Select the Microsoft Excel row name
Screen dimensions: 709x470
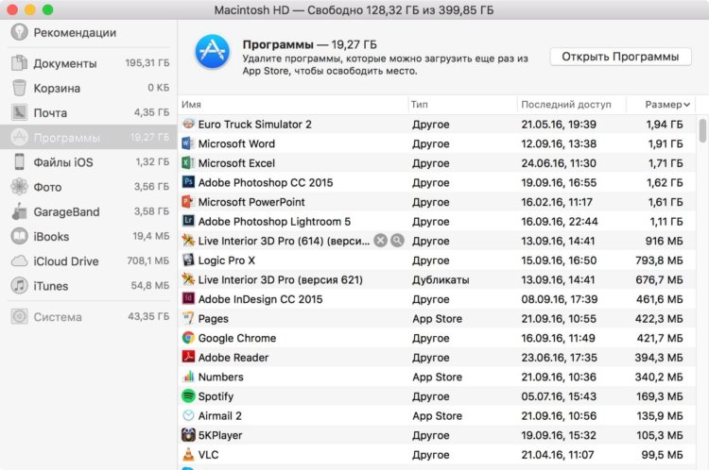pos(236,163)
